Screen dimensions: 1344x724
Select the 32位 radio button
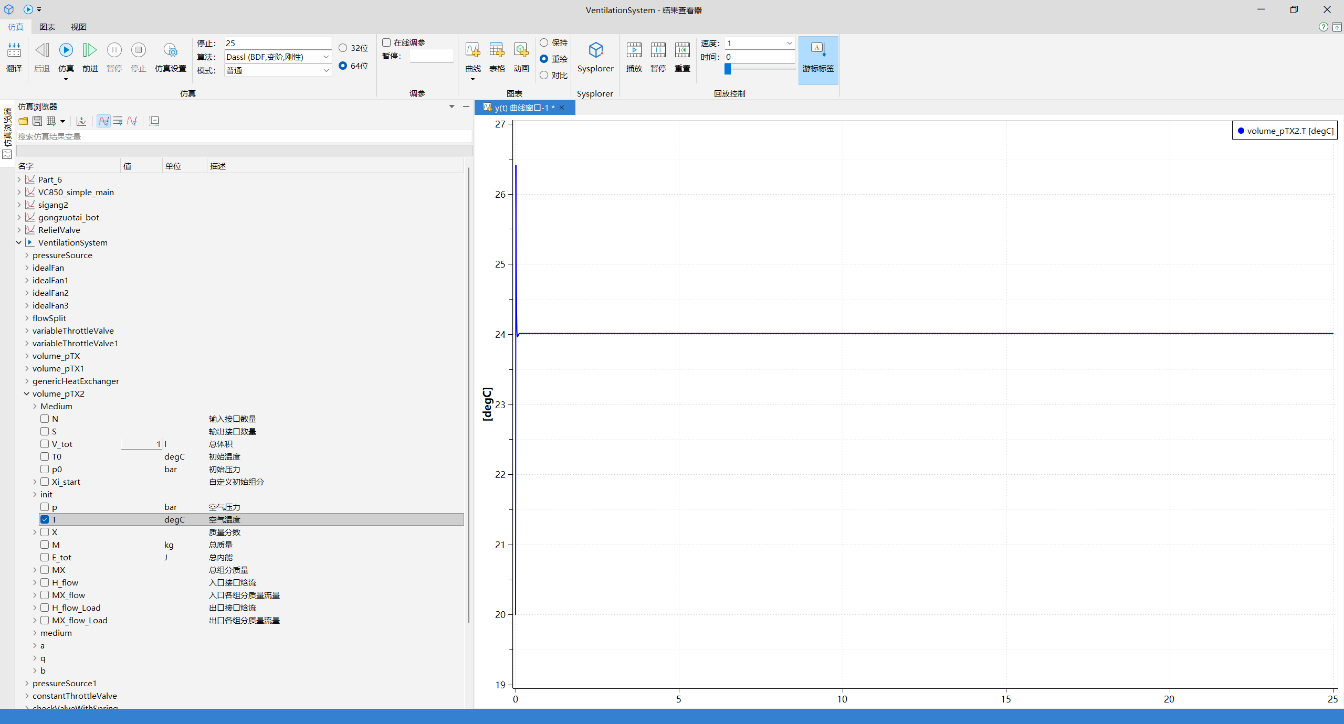coord(343,48)
